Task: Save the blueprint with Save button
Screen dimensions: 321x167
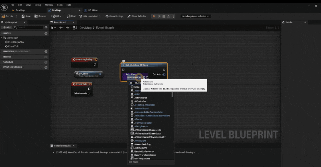Action: point(26,16)
